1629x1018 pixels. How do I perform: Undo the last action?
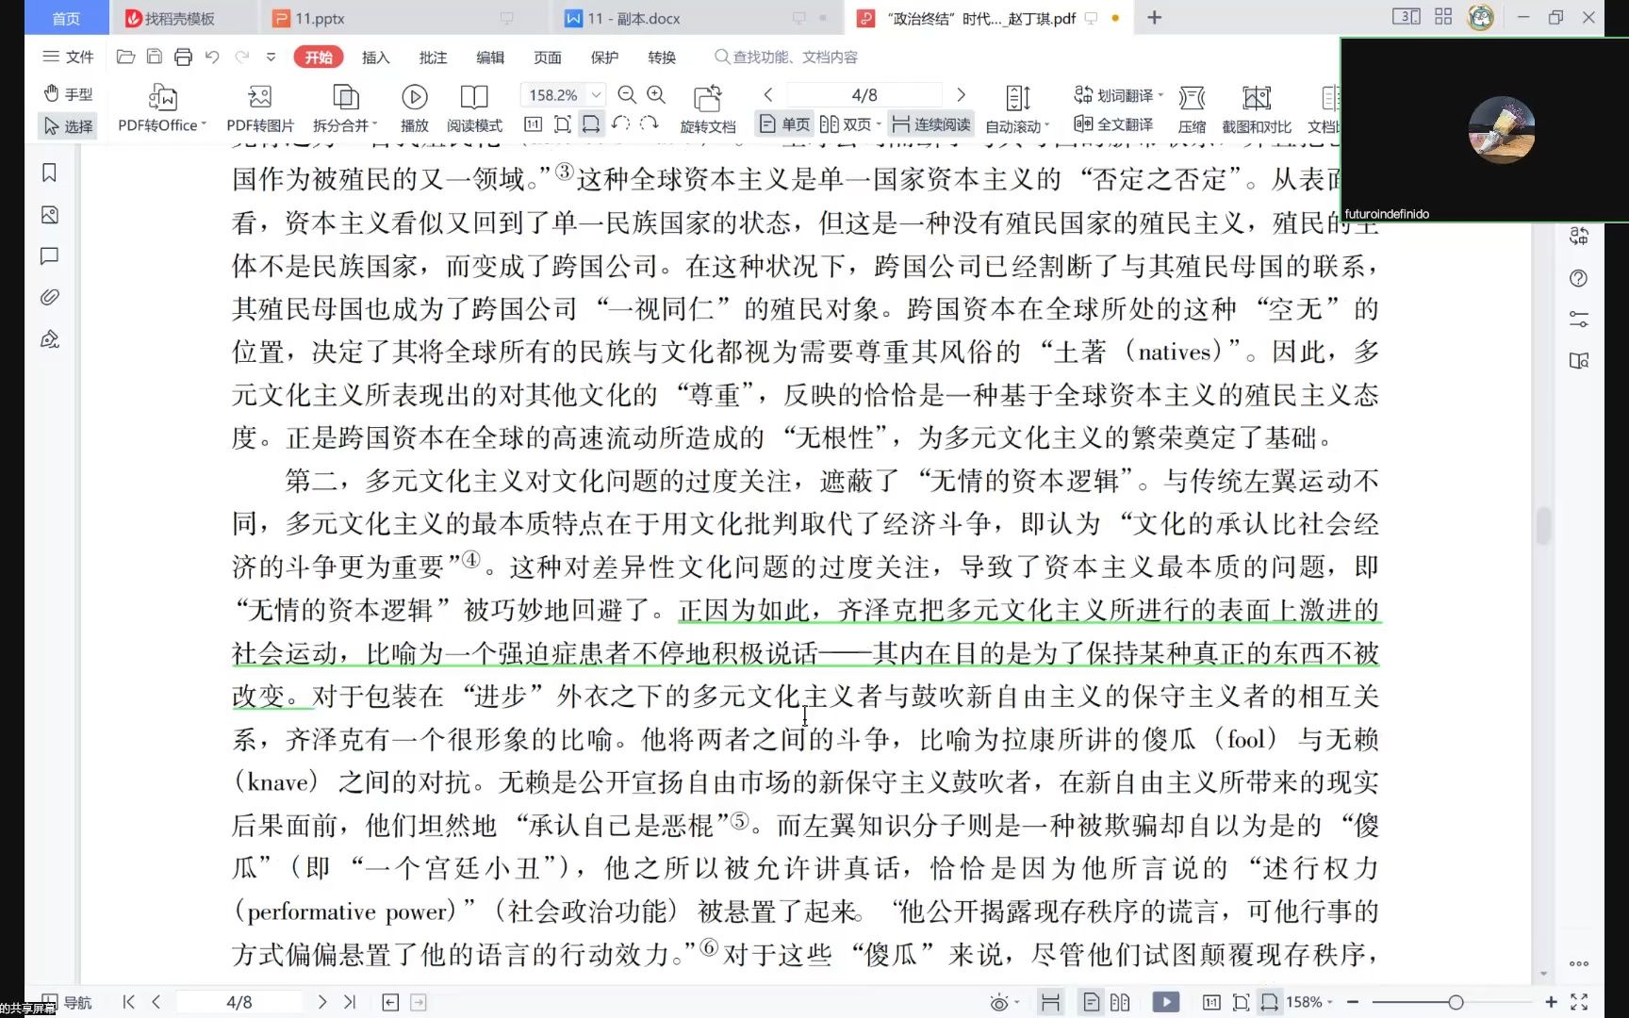212,57
